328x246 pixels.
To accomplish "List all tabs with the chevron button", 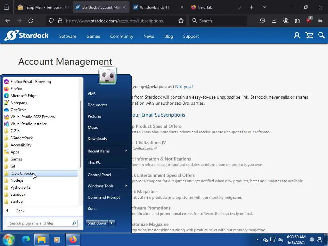I will [264, 7].
